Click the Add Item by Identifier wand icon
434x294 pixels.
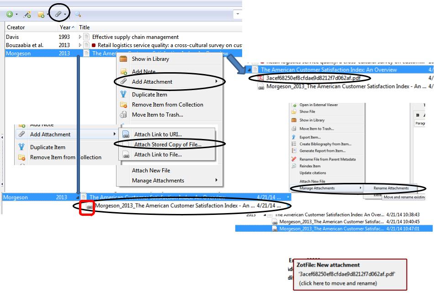[27, 15]
